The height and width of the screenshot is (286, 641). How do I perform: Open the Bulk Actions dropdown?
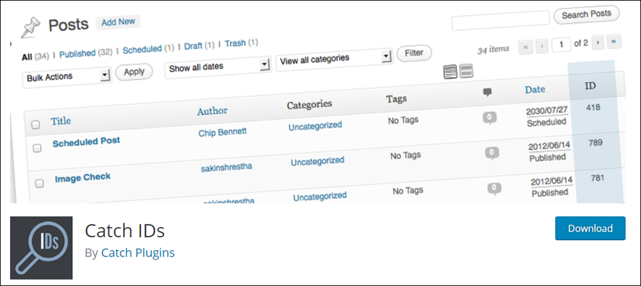click(x=67, y=76)
